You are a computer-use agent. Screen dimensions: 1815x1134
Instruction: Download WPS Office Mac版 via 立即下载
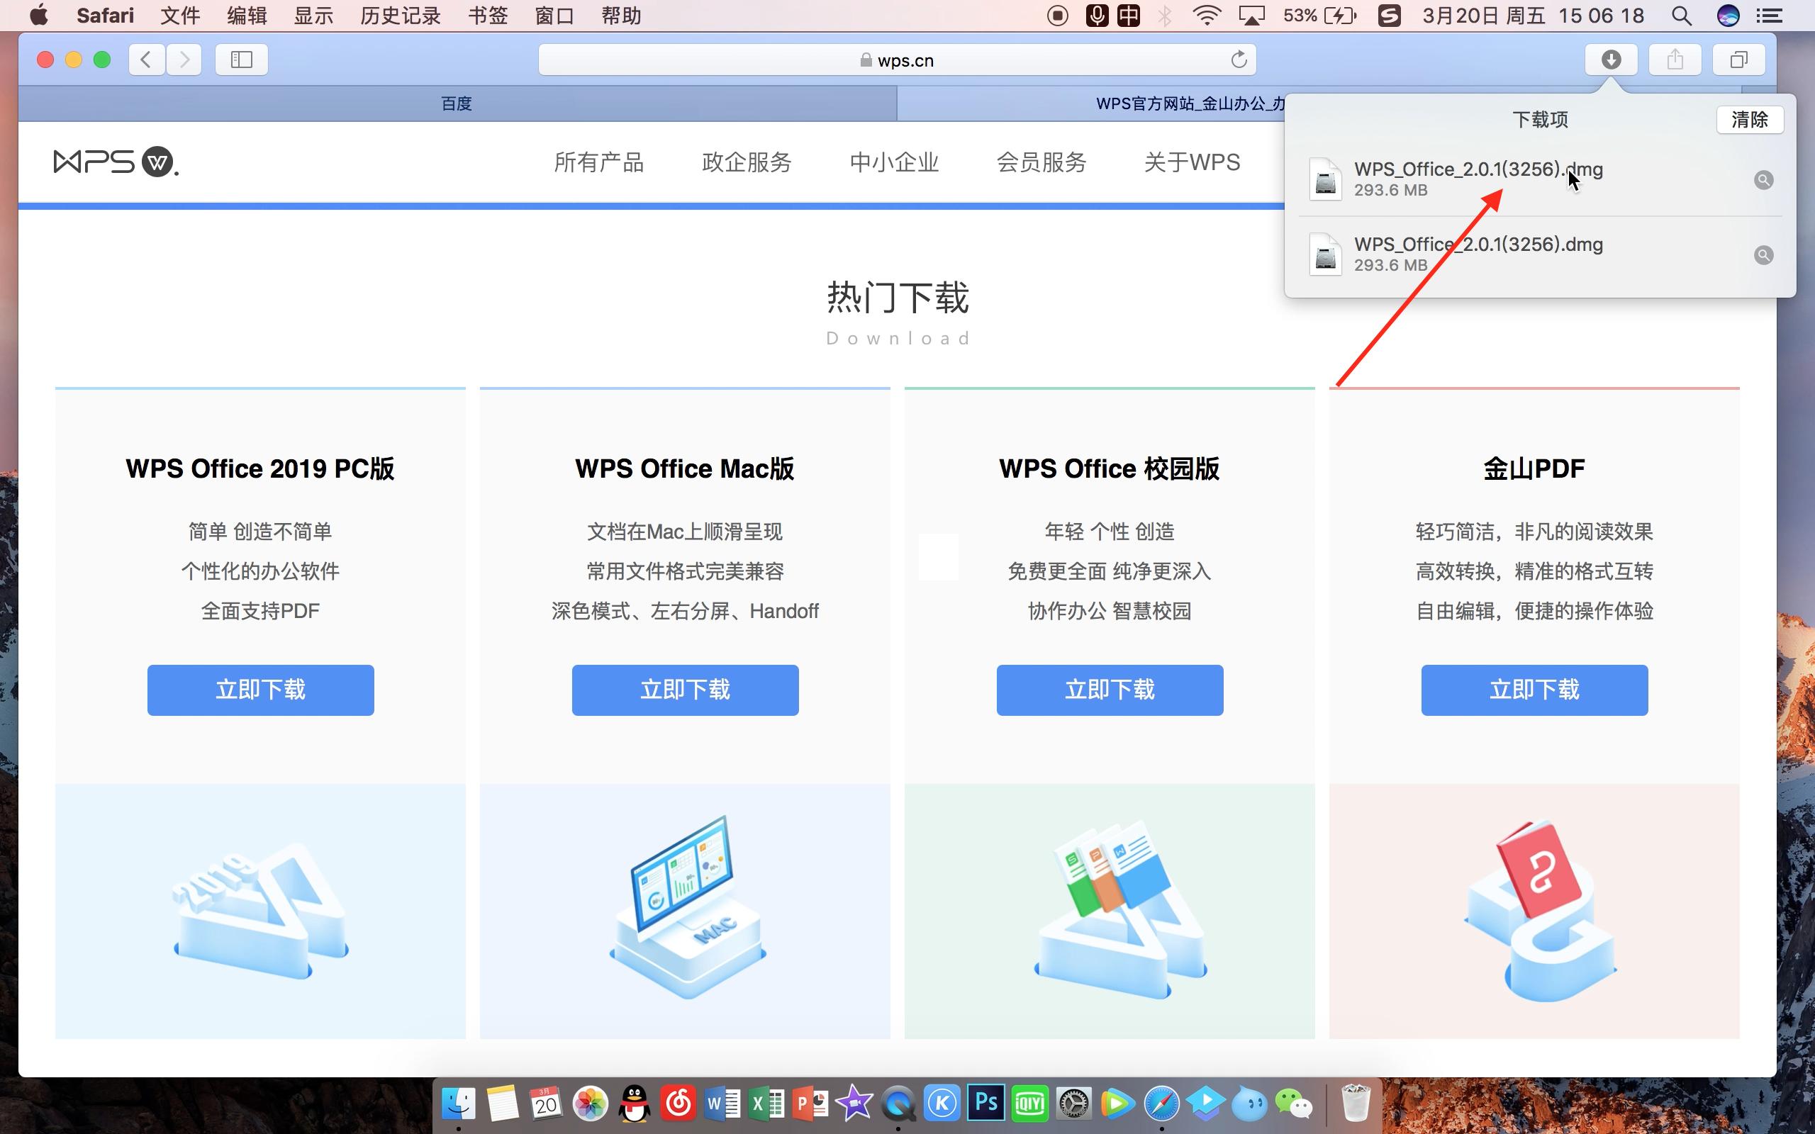tap(685, 689)
